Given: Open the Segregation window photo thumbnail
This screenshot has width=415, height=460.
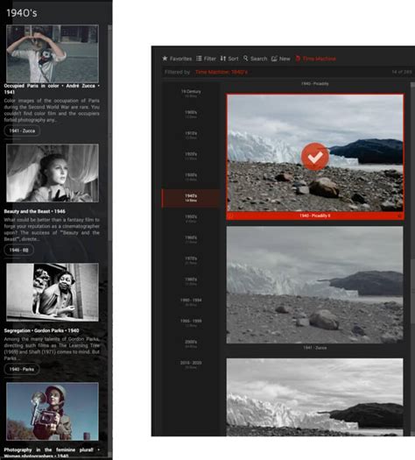Looking at the screenshot, I should (x=53, y=292).
